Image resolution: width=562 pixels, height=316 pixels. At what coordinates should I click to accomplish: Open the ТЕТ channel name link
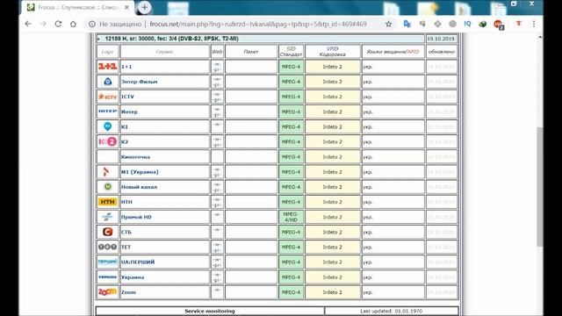pos(126,248)
